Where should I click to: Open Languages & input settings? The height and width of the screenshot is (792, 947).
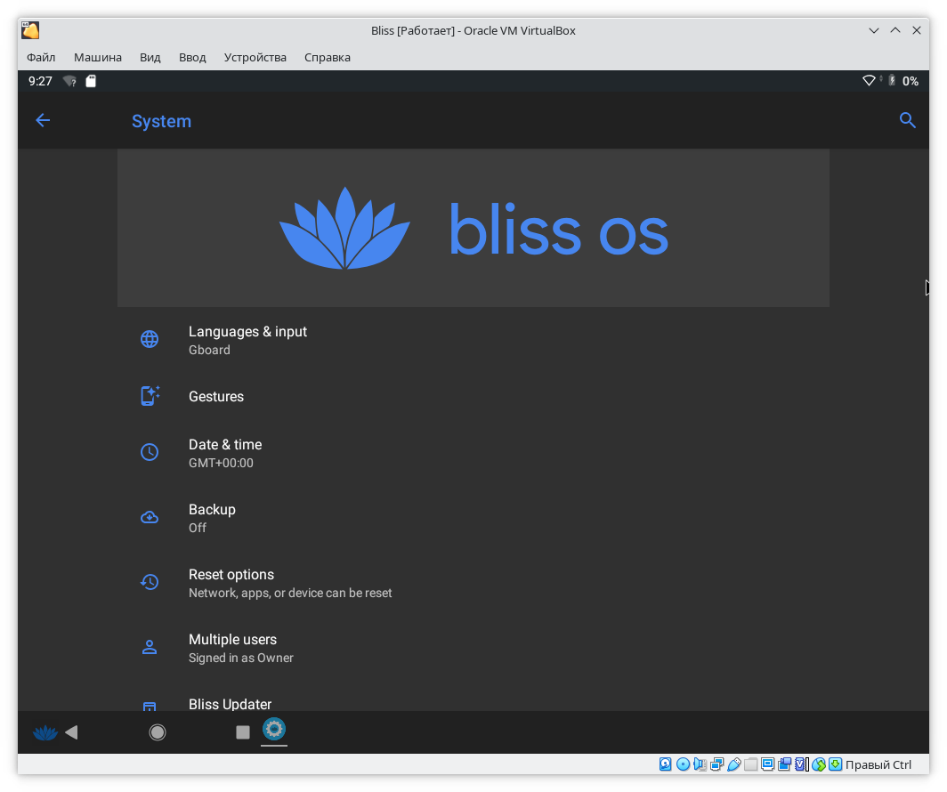[247, 340]
